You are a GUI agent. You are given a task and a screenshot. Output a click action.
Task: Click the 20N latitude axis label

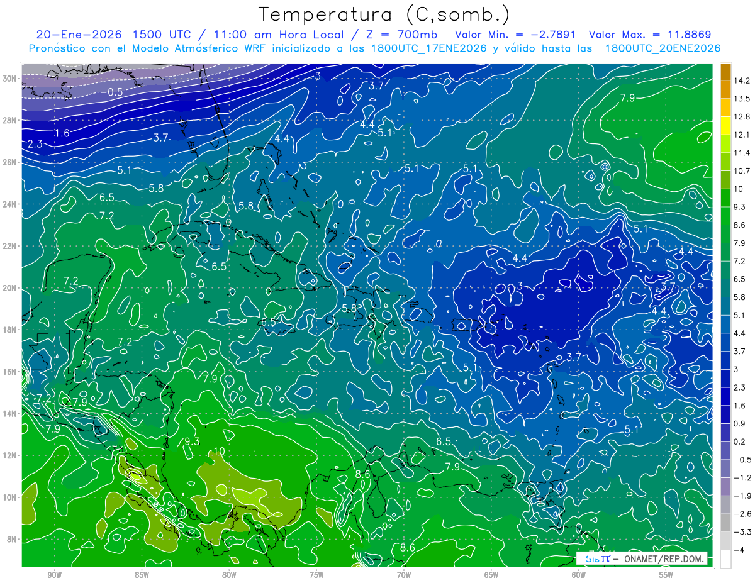(9, 288)
